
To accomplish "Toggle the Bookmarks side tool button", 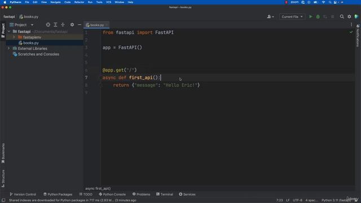I will point(3,153).
